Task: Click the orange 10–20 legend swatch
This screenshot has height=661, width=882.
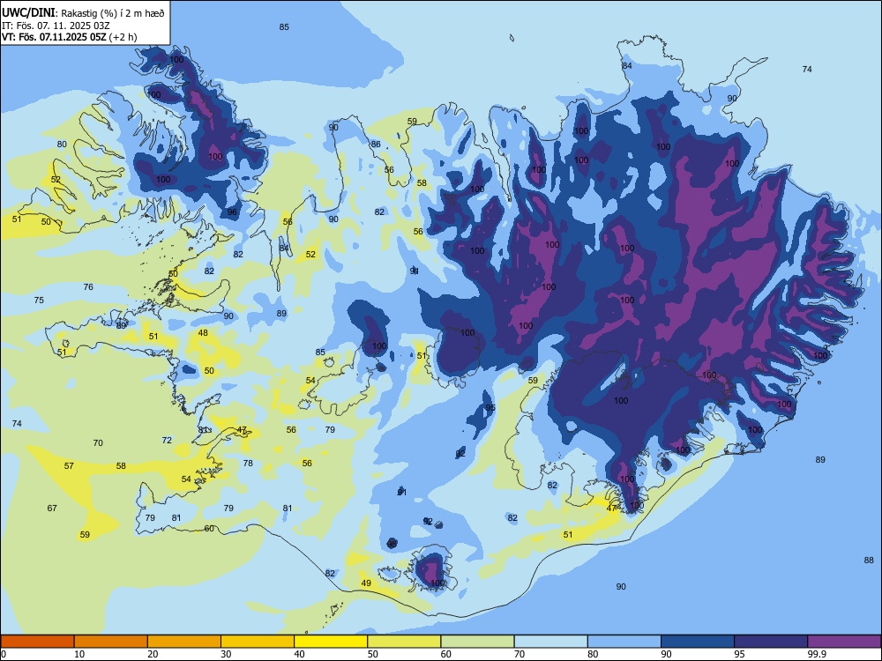Action: [111, 642]
